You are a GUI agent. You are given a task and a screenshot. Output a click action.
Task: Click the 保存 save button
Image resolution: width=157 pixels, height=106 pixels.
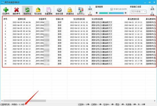coord(90,8)
